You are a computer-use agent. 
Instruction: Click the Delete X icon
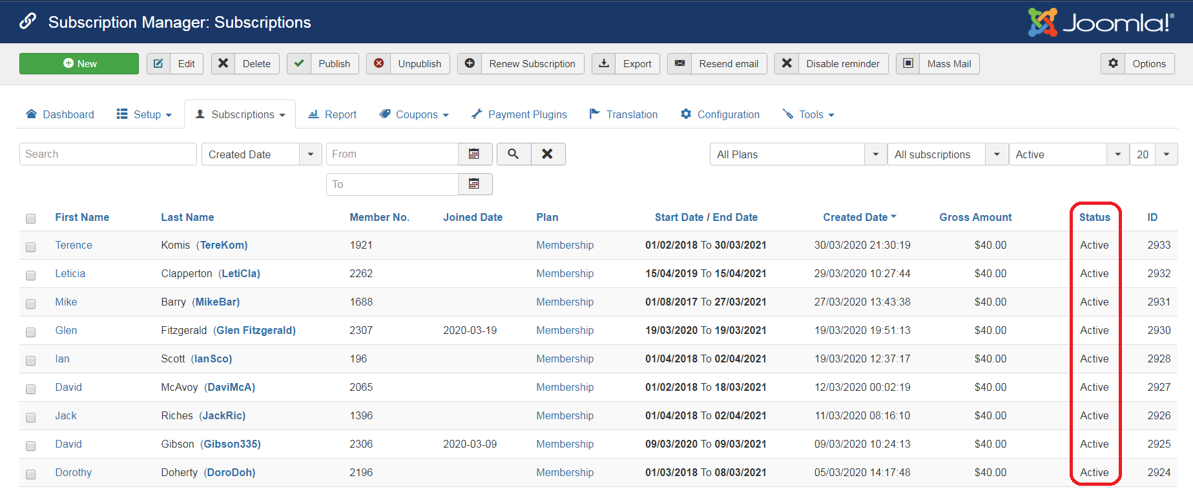[223, 63]
